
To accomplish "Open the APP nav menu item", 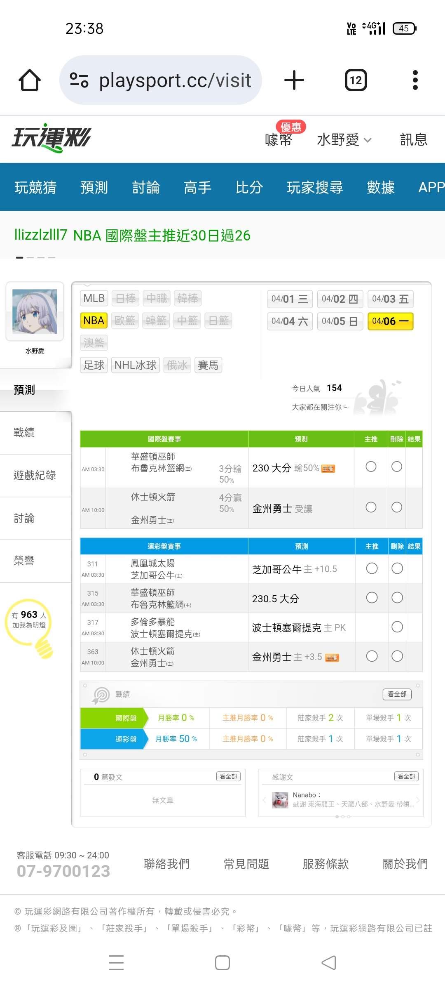I will pyautogui.click(x=431, y=187).
